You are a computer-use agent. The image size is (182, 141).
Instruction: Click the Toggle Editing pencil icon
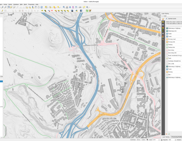2,11
